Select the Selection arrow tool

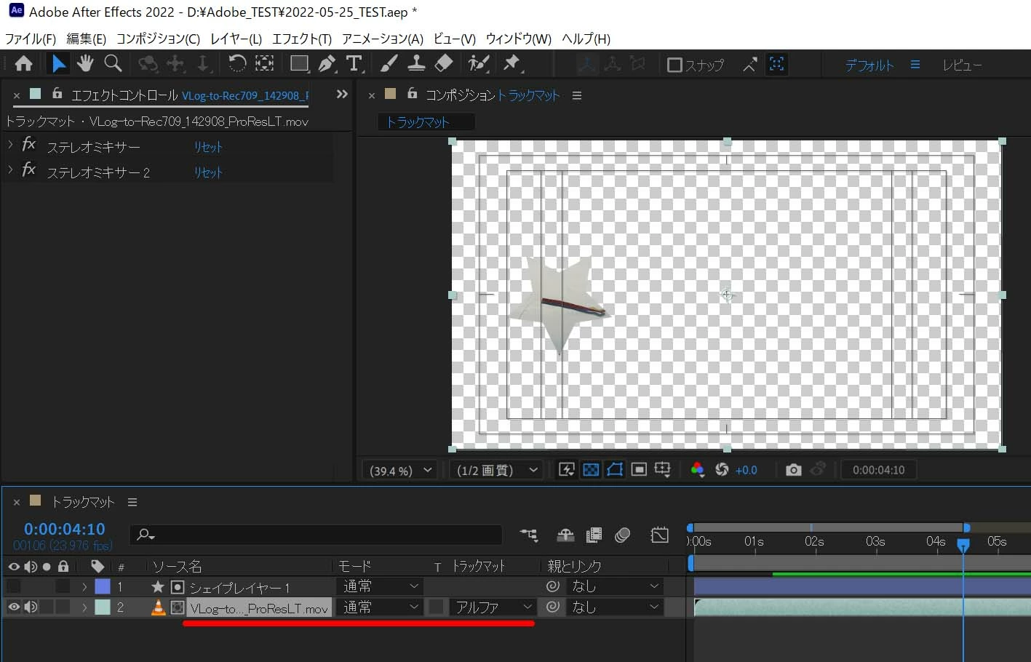(x=58, y=64)
